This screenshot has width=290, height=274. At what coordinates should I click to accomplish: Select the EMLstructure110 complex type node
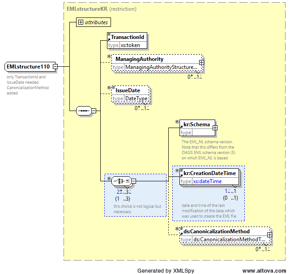pyautogui.click(x=30, y=66)
